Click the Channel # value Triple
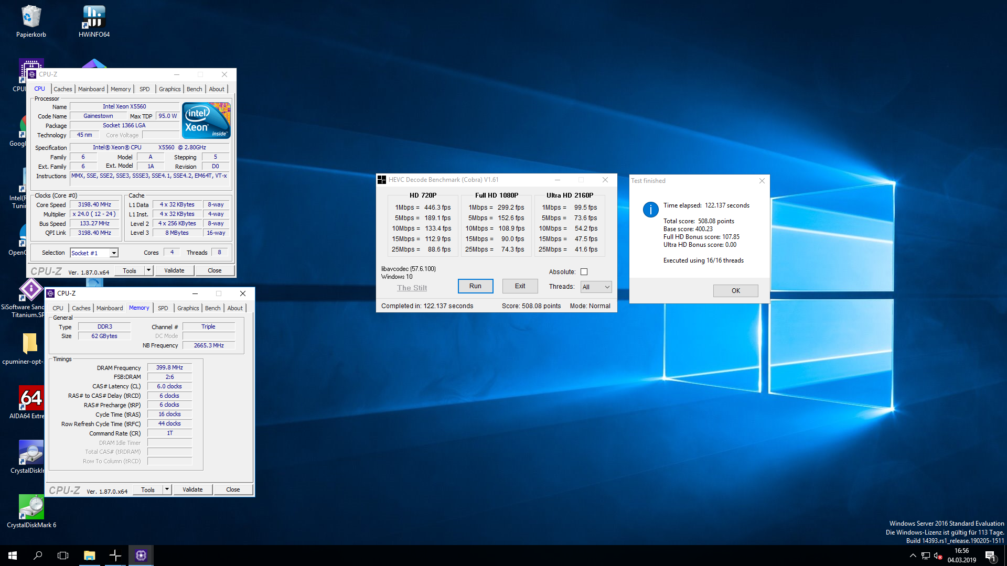Screen dimensions: 1007x566 (x=209, y=326)
